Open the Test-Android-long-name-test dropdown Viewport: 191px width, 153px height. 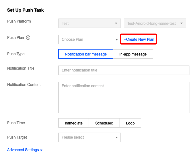click(153, 24)
